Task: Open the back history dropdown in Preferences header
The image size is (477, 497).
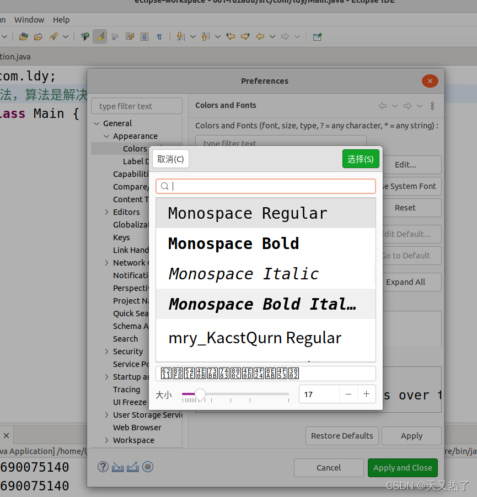Action: pyautogui.click(x=394, y=106)
